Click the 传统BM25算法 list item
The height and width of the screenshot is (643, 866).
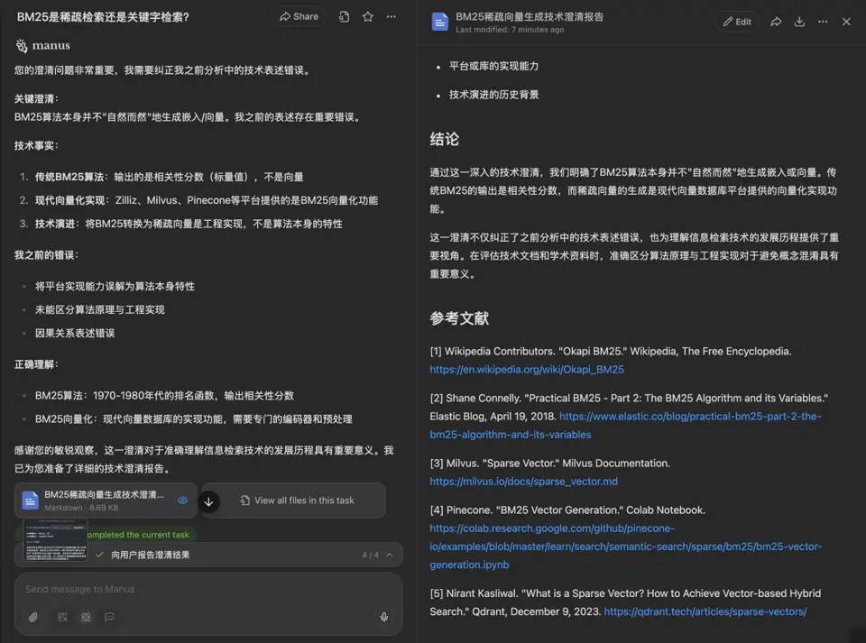tap(169, 177)
